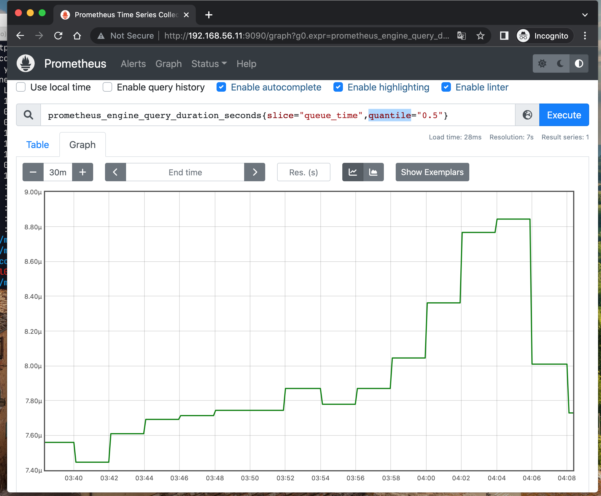This screenshot has height=496, width=601.
Task: Click the Res. (s) resolution field
Action: point(303,172)
